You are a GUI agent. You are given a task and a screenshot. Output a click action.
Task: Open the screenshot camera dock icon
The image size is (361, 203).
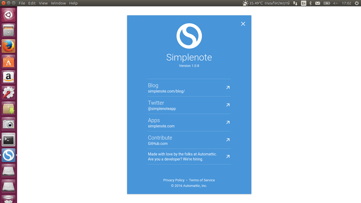pos(8,124)
